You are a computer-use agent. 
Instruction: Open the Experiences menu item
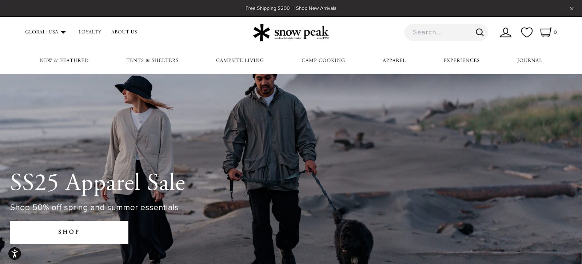click(x=462, y=60)
